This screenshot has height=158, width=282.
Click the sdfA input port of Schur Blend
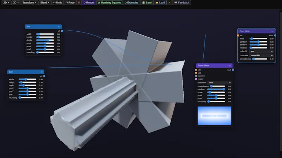pyautogui.click(x=196, y=70)
